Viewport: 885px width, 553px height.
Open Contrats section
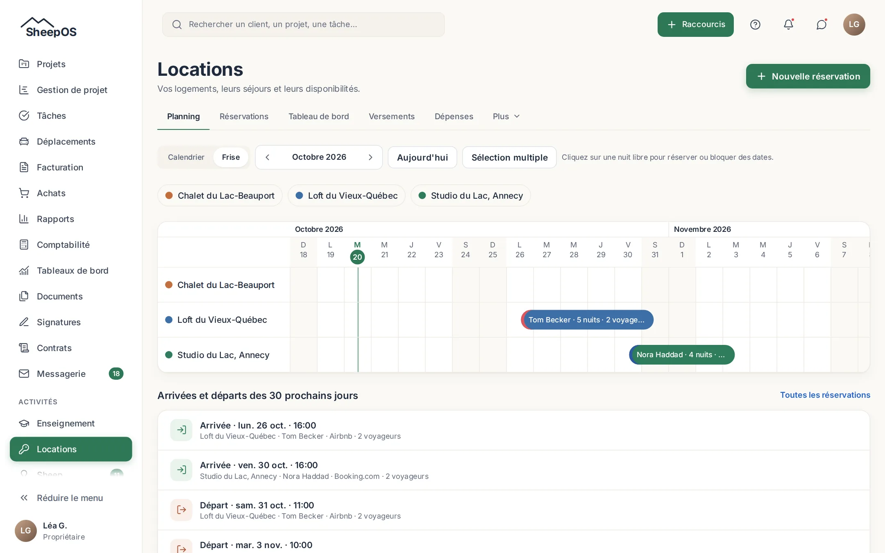pos(71,348)
